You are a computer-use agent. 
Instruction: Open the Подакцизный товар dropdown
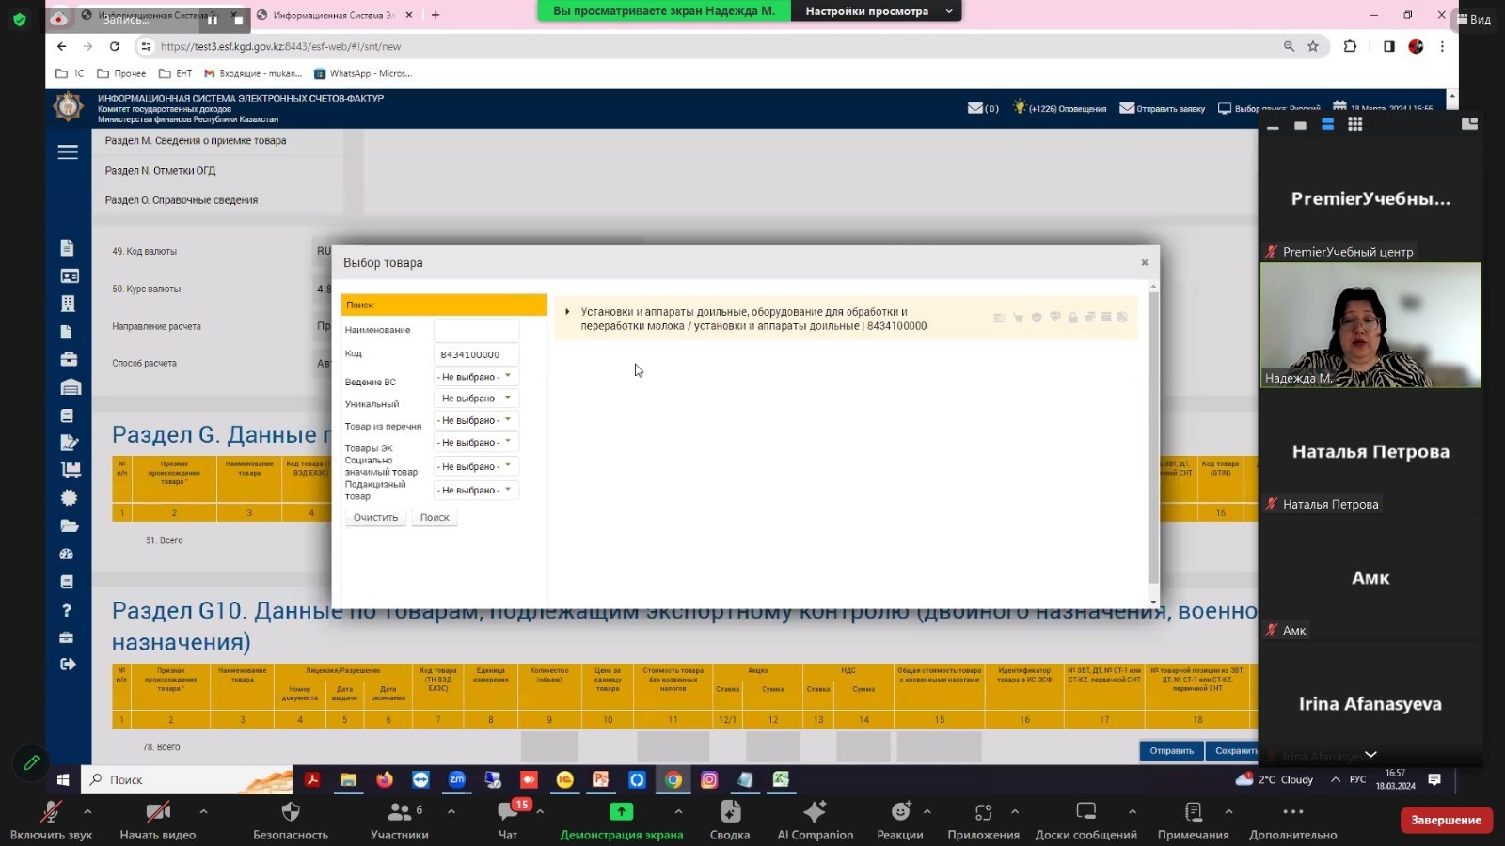(475, 490)
